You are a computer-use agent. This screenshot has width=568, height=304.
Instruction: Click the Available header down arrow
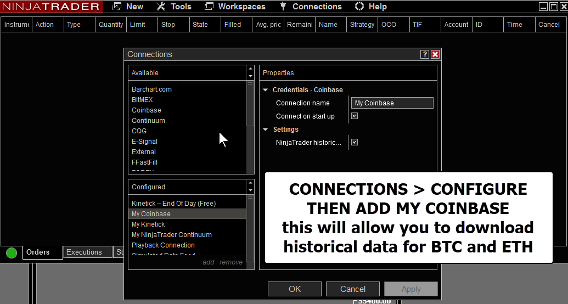point(250,76)
